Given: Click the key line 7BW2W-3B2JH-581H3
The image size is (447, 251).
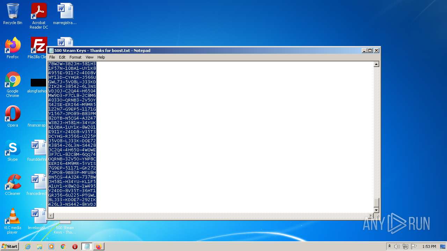Looking at the screenshot, I should click(x=72, y=64).
